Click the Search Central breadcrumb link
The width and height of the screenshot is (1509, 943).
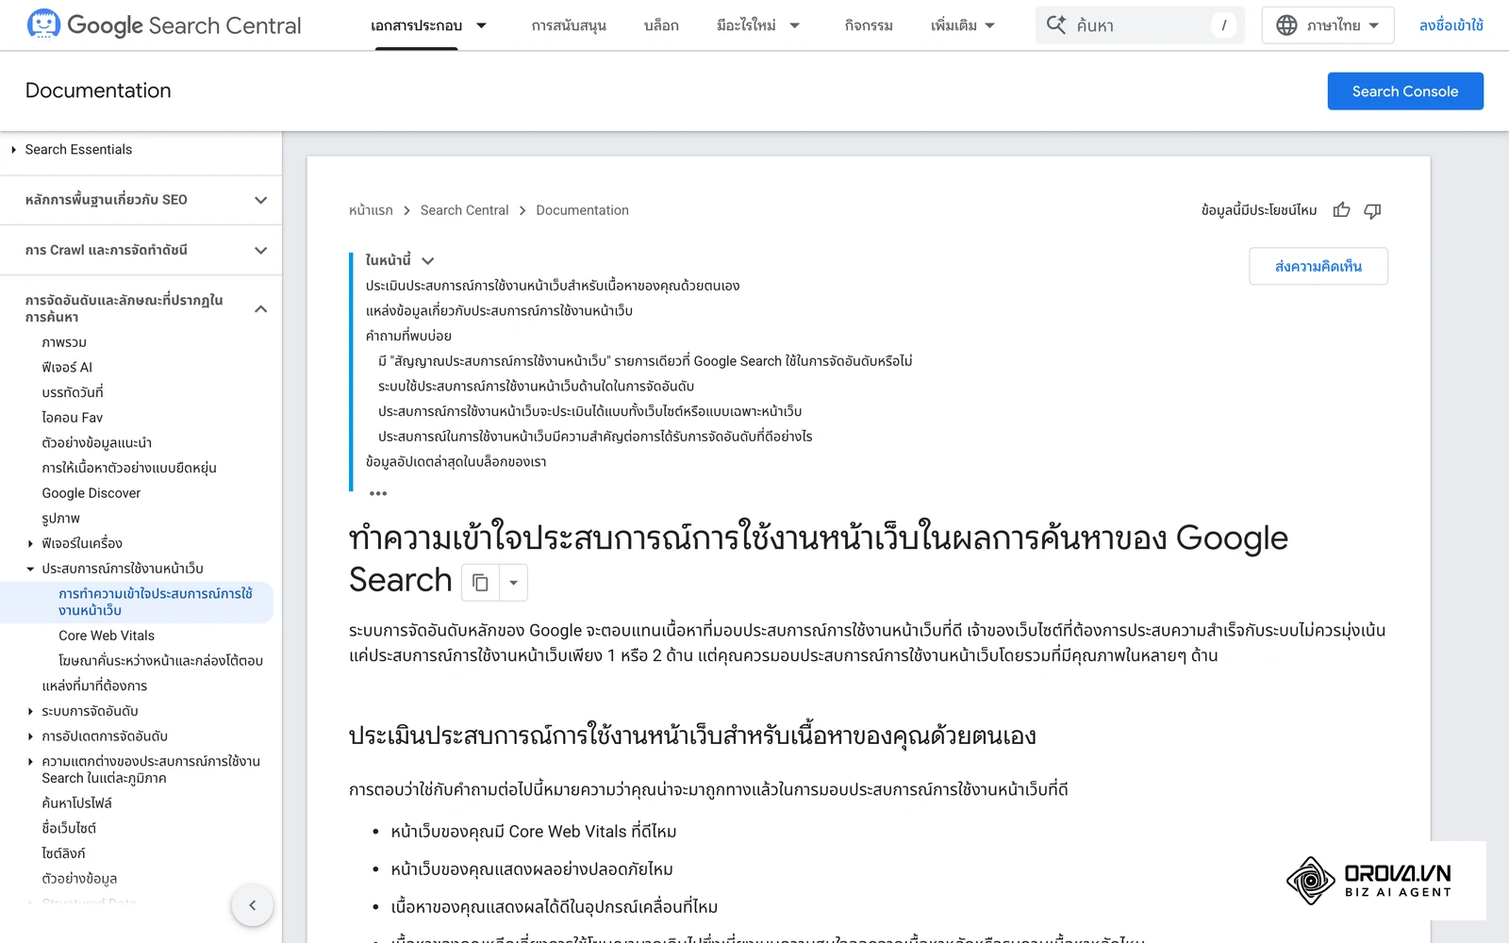tap(464, 210)
